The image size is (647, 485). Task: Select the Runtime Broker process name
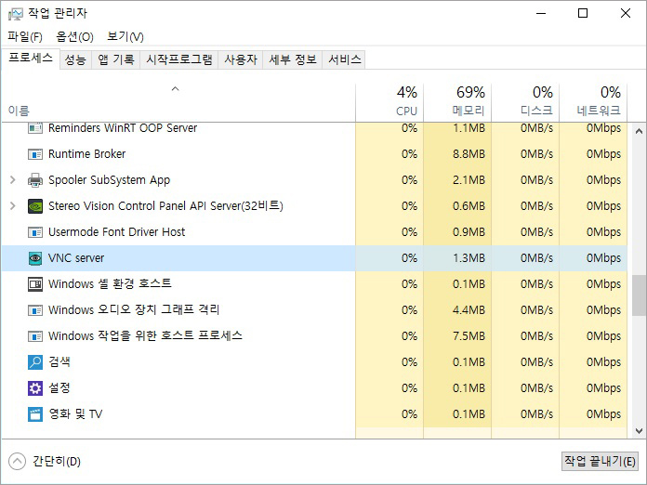(x=86, y=154)
